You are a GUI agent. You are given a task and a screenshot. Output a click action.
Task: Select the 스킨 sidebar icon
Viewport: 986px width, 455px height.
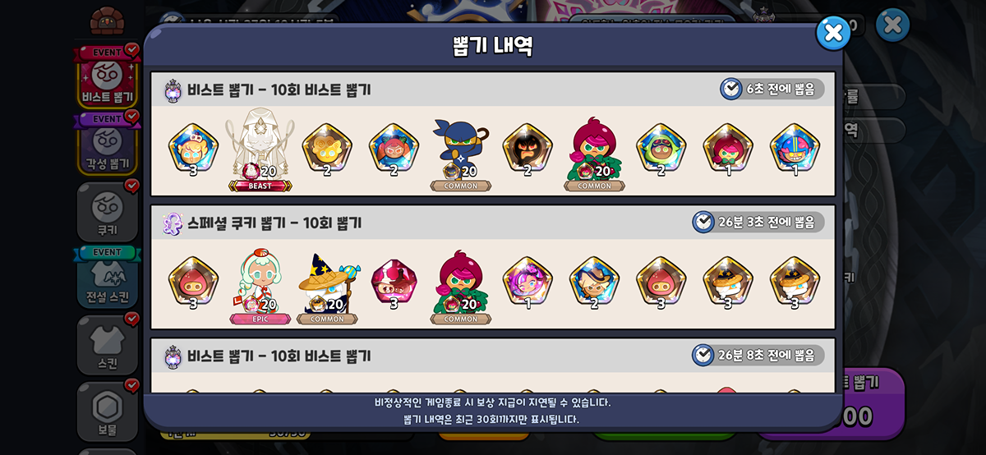click(108, 344)
